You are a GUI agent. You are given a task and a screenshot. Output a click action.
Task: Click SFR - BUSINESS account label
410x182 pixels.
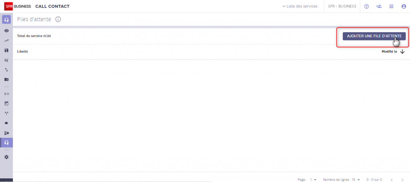[342, 6]
